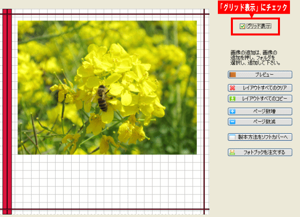Select the yellow flower photo with bee

point(107,88)
